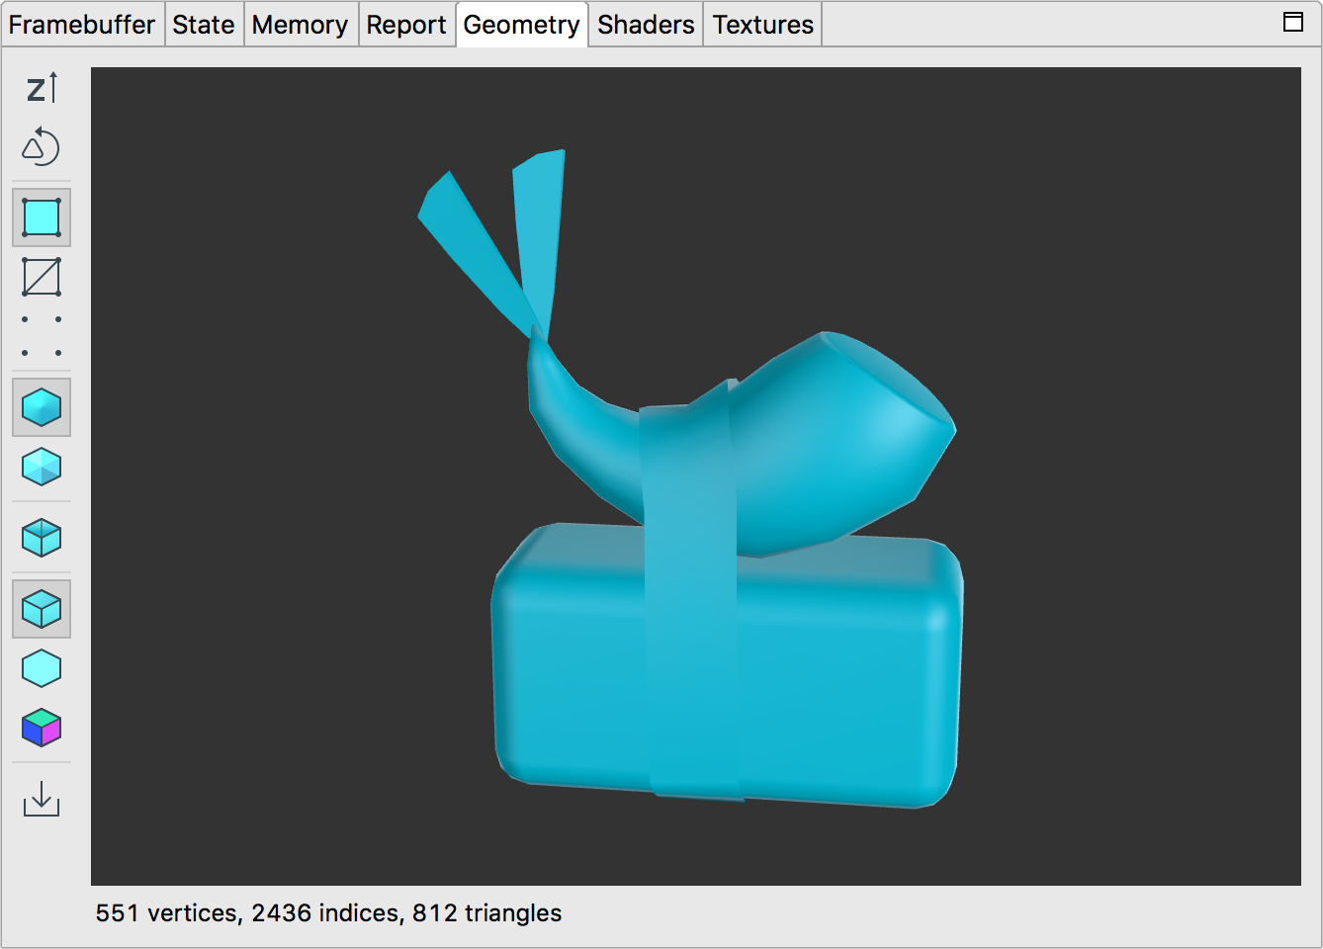This screenshot has height=949, width=1323.
Task: Select the flat unlit hexagon shading icon
Action: pos(42,668)
